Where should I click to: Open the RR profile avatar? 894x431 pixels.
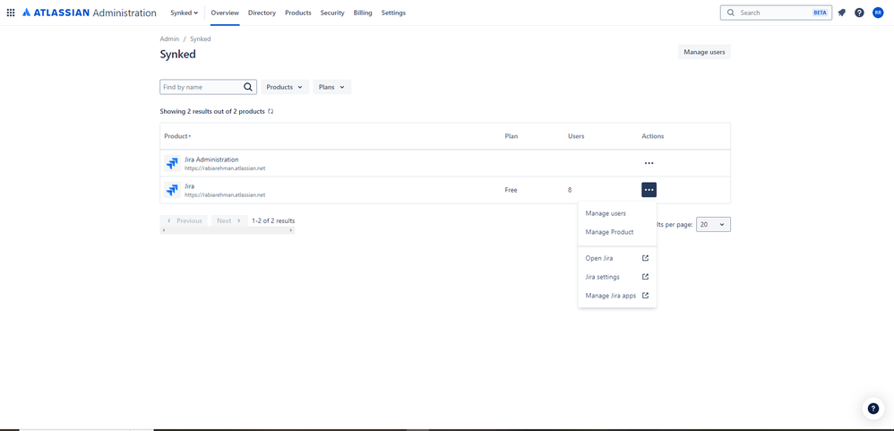pos(878,13)
